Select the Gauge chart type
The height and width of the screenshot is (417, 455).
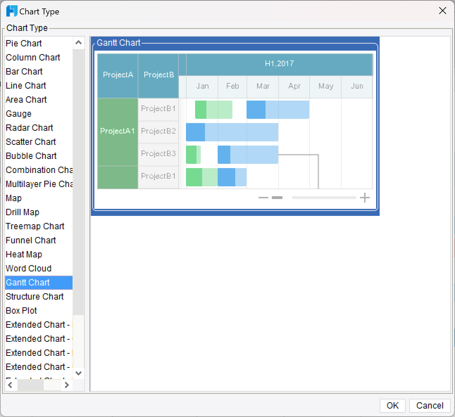point(18,114)
